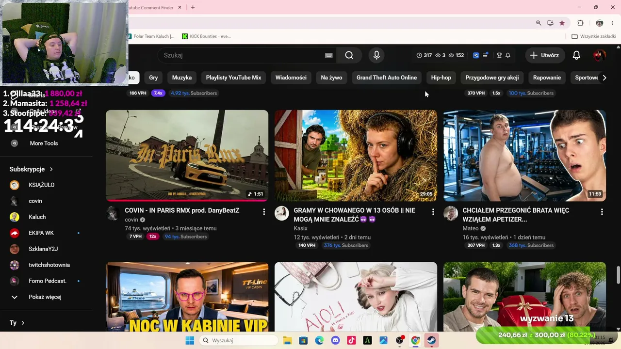Select the Grand Theft Auto Online chip
Image resolution: width=621 pixels, height=349 pixels.
pyautogui.click(x=387, y=78)
